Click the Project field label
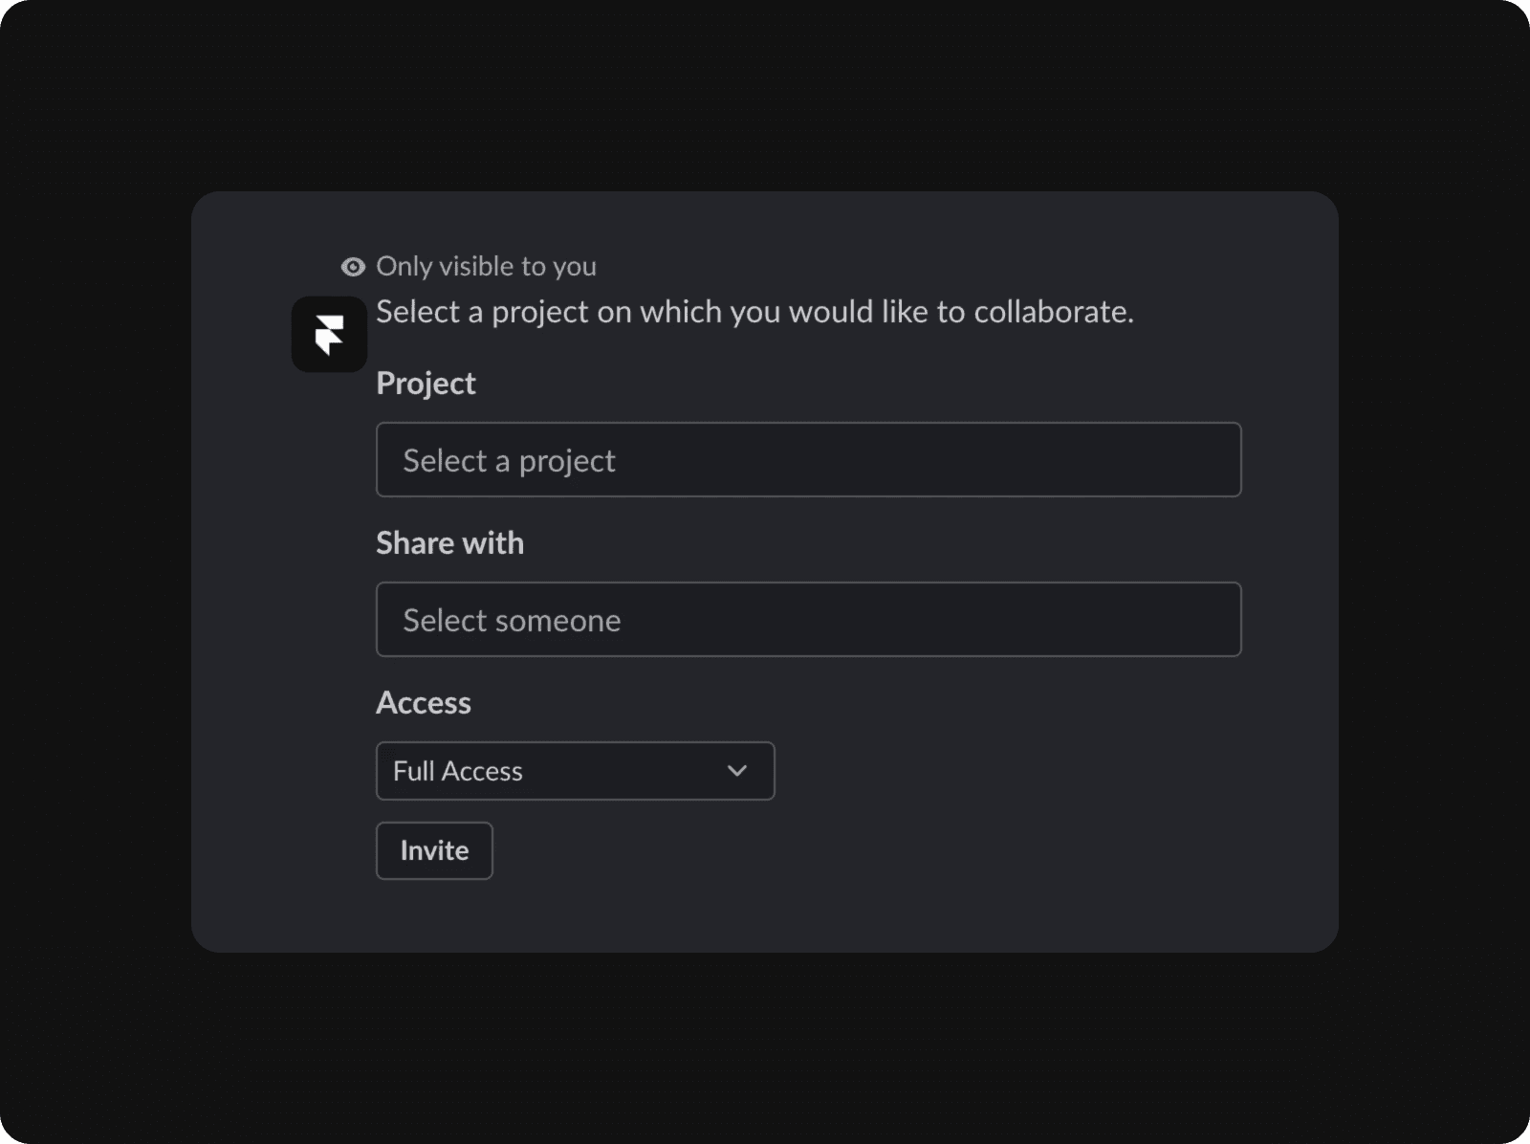Image resolution: width=1530 pixels, height=1144 pixels. [426, 384]
